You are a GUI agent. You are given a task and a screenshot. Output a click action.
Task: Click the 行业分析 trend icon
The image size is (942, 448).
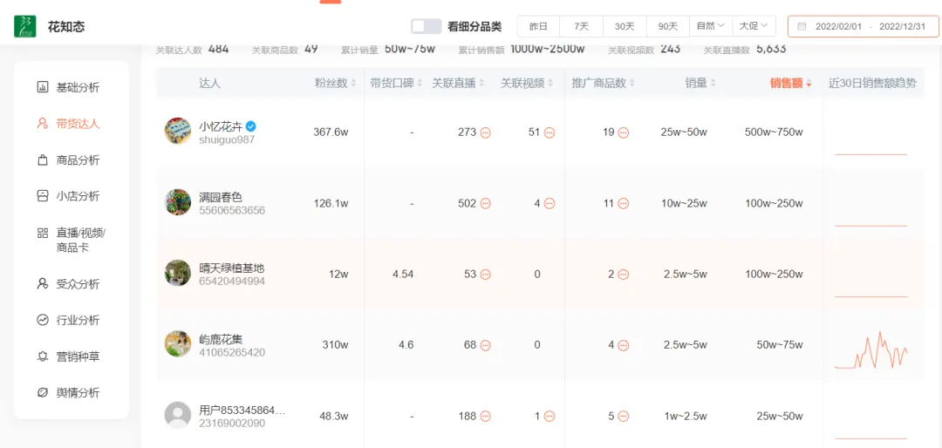[x=42, y=320]
